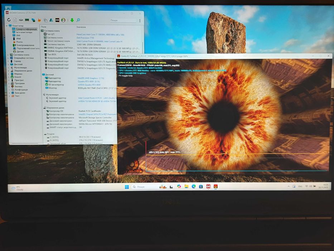Click the AIDA64 search field labeled Пошук

point(123,20)
